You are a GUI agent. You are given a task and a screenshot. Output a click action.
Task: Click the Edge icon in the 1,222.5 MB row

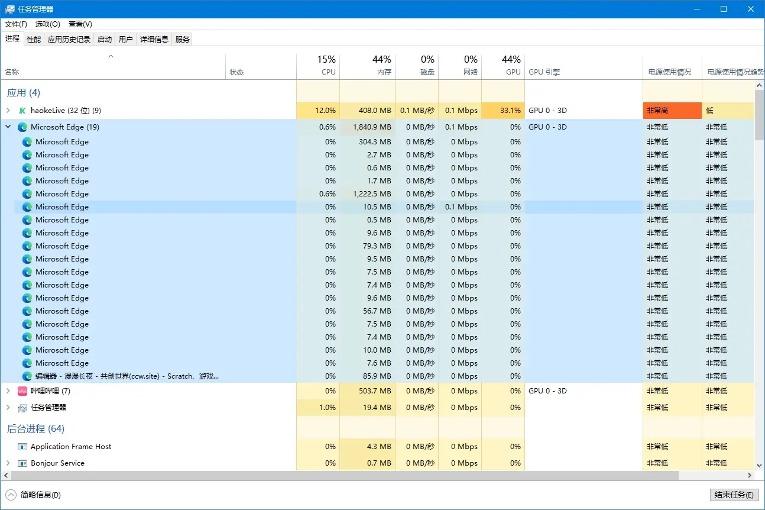tap(27, 194)
